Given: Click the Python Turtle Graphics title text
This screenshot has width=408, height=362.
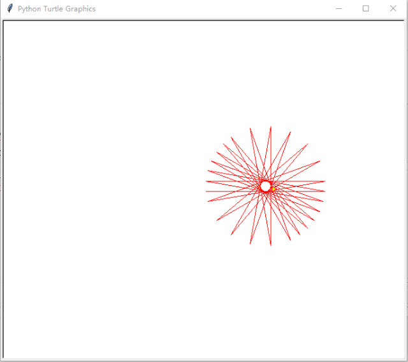Looking at the screenshot, I should click(57, 9).
